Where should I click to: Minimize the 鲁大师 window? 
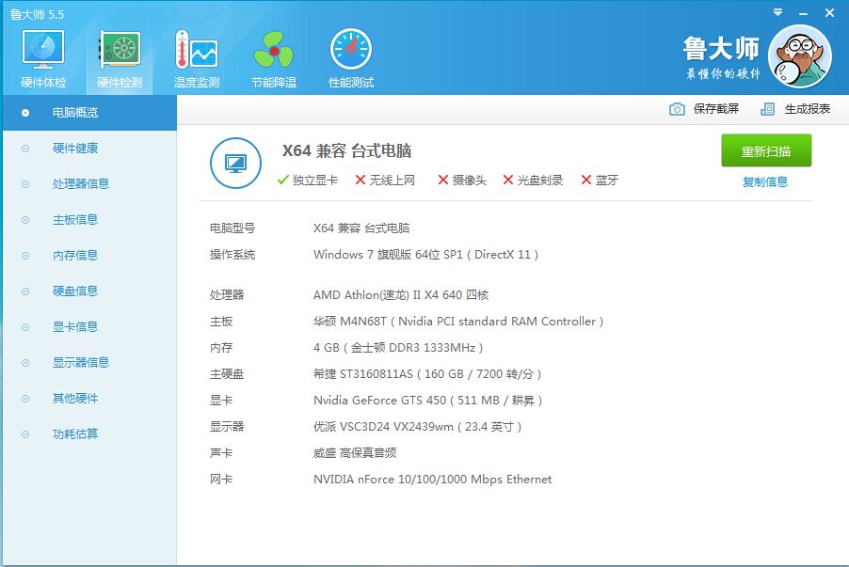(x=803, y=13)
